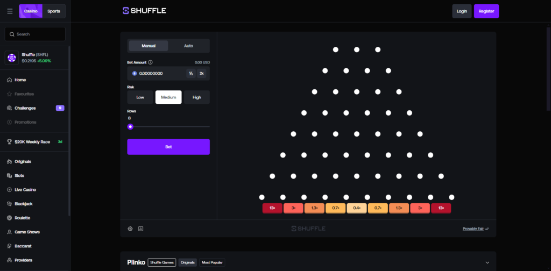Click the Ethereum currency icon in bet field
Image resolution: width=551 pixels, height=271 pixels.
click(x=134, y=73)
